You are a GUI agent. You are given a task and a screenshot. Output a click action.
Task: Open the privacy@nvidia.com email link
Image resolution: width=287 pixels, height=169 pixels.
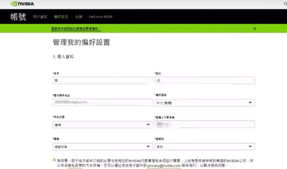click(x=164, y=166)
